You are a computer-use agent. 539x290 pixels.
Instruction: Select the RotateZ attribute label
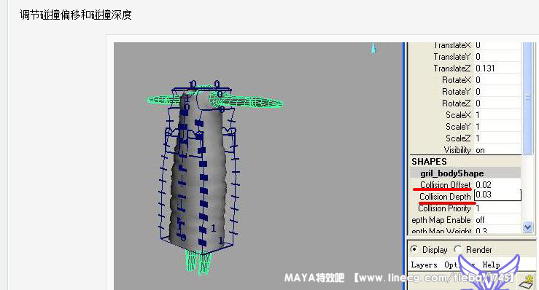pyautogui.click(x=456, y=103)
